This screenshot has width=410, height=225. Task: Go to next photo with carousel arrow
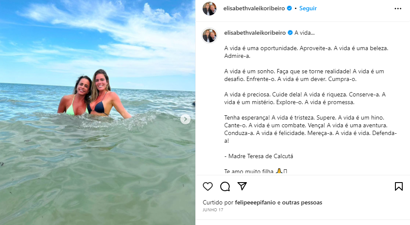pos(185,119)
